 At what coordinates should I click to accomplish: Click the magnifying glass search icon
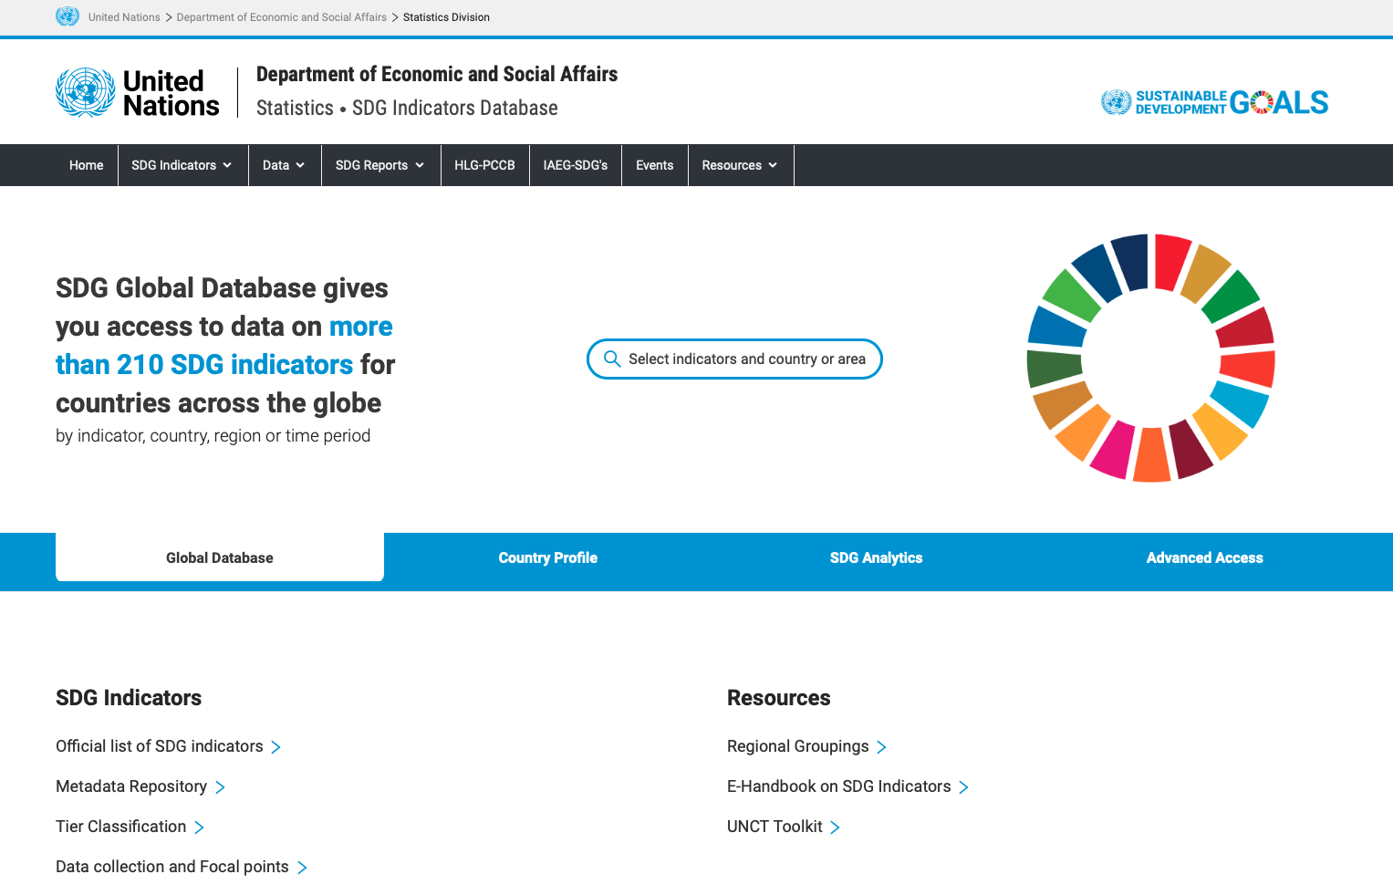point(611,359)
